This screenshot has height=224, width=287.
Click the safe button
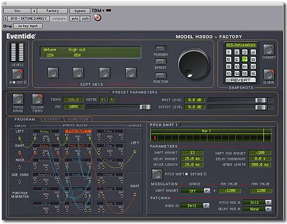[x=86, y=18]
